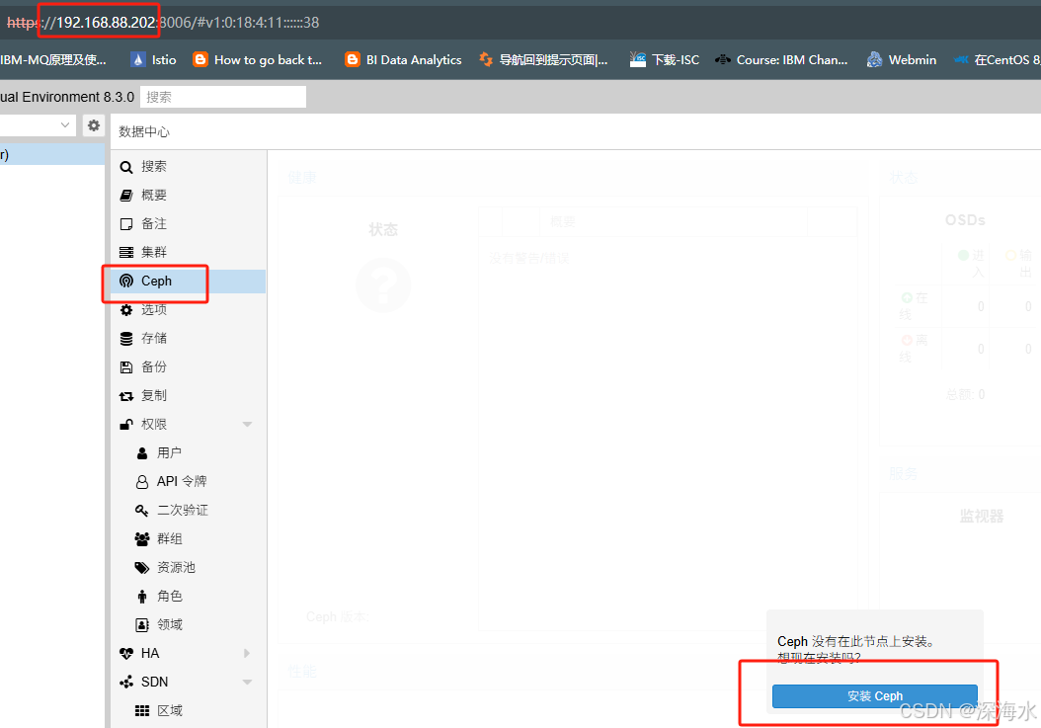The height and width of the screenshot is (728, 1041).
Task: Click the grid icon beside 区域
Action: (142, 711)
